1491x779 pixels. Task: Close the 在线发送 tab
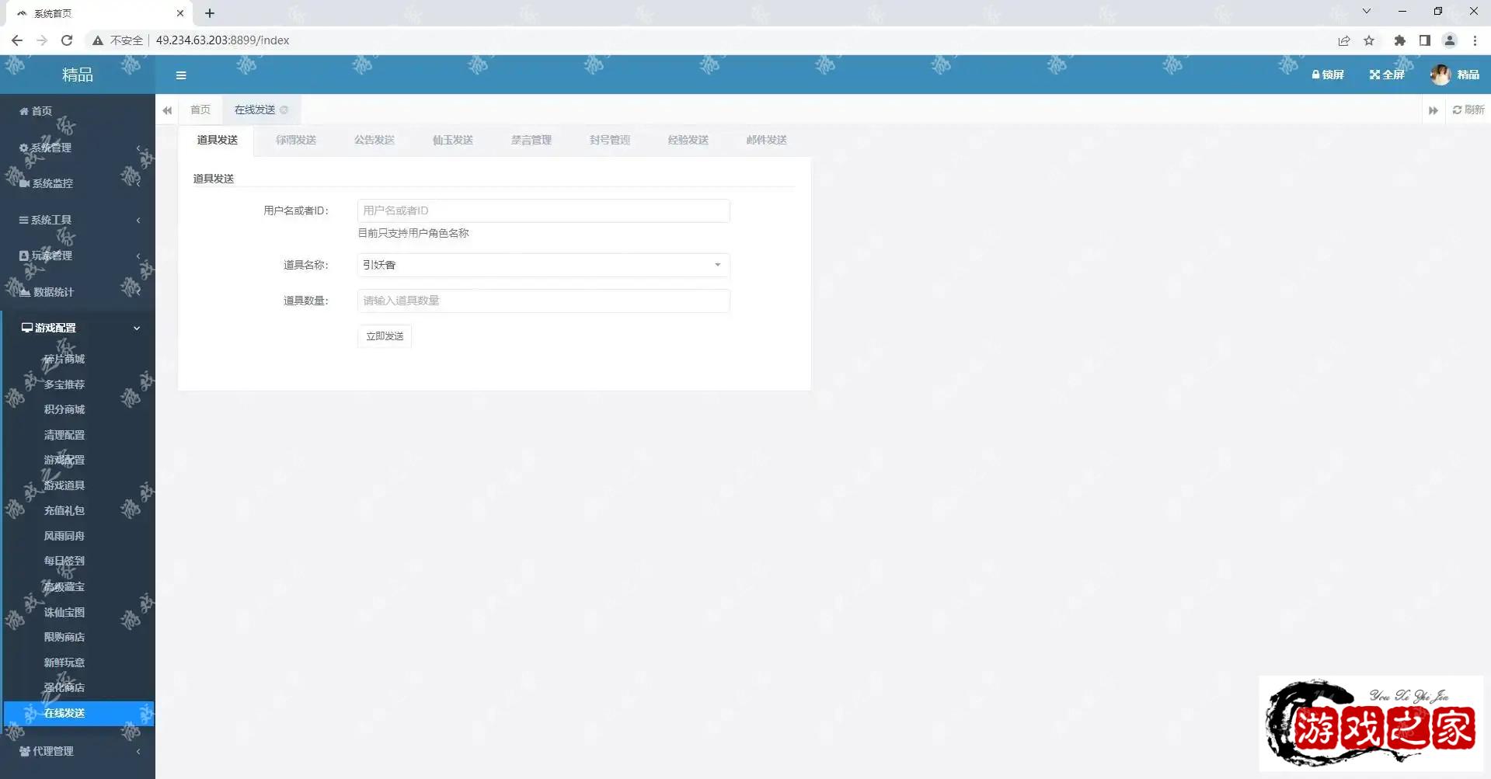(284, 110)
